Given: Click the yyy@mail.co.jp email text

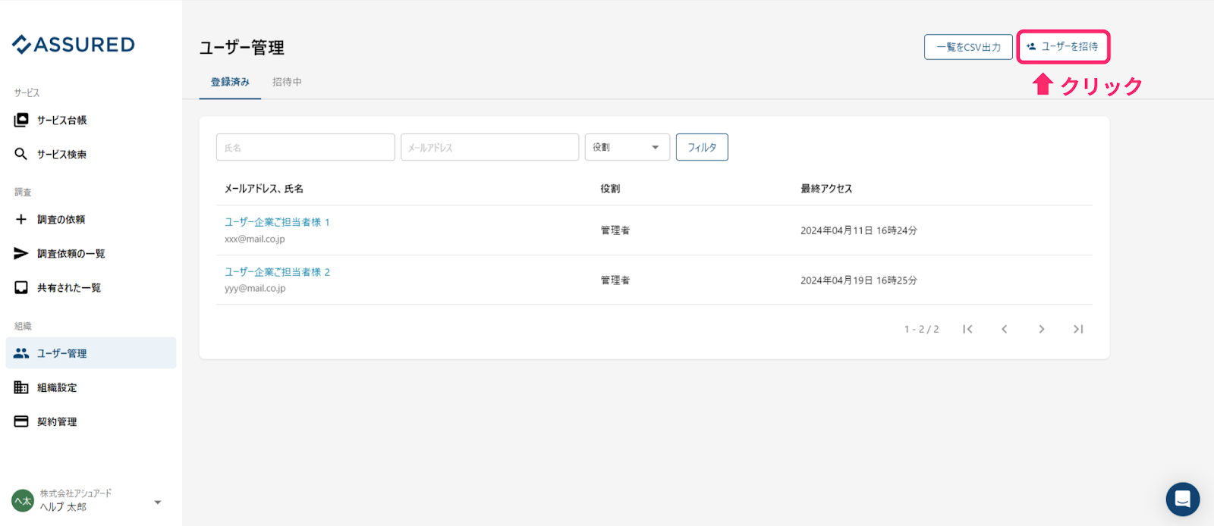Looking at the screenshot, I should click(255, 288).
